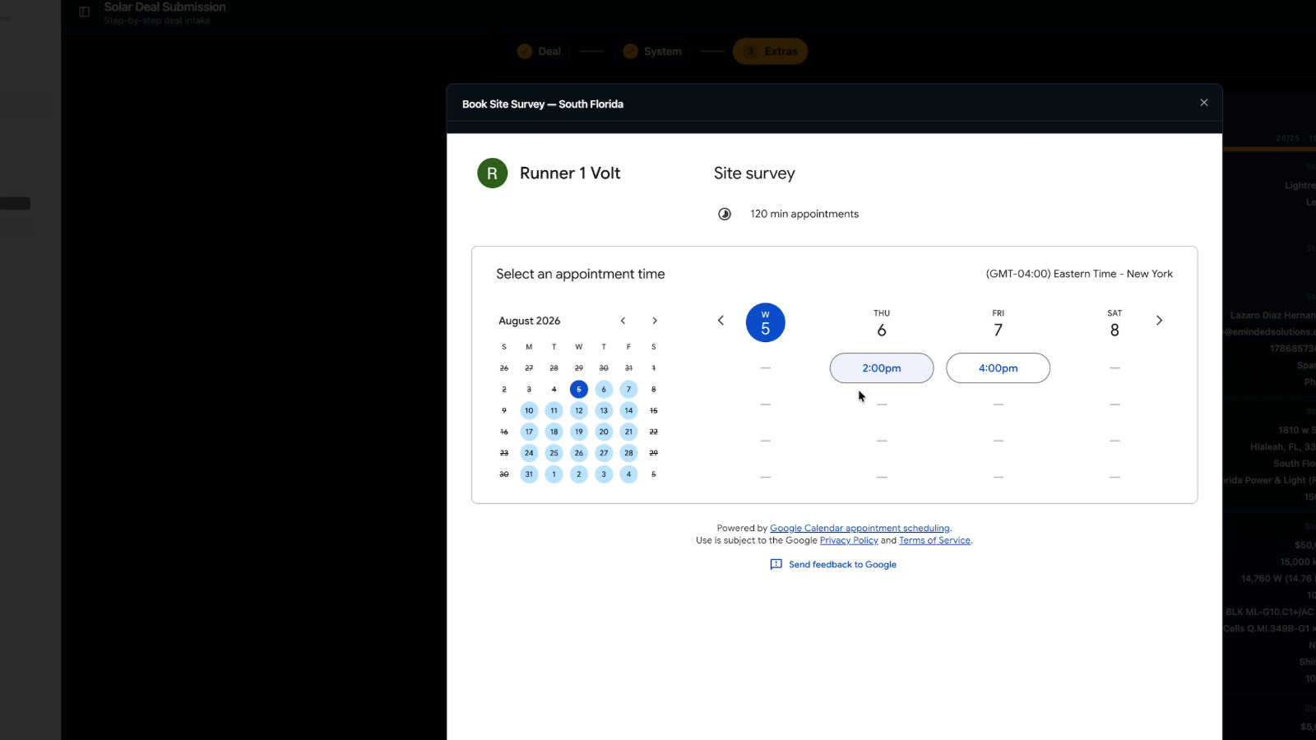The width and height of the screenshot is (1316, 740).
Task: Choose August 19 in the calendar
Action: click(x=579, y=432)
